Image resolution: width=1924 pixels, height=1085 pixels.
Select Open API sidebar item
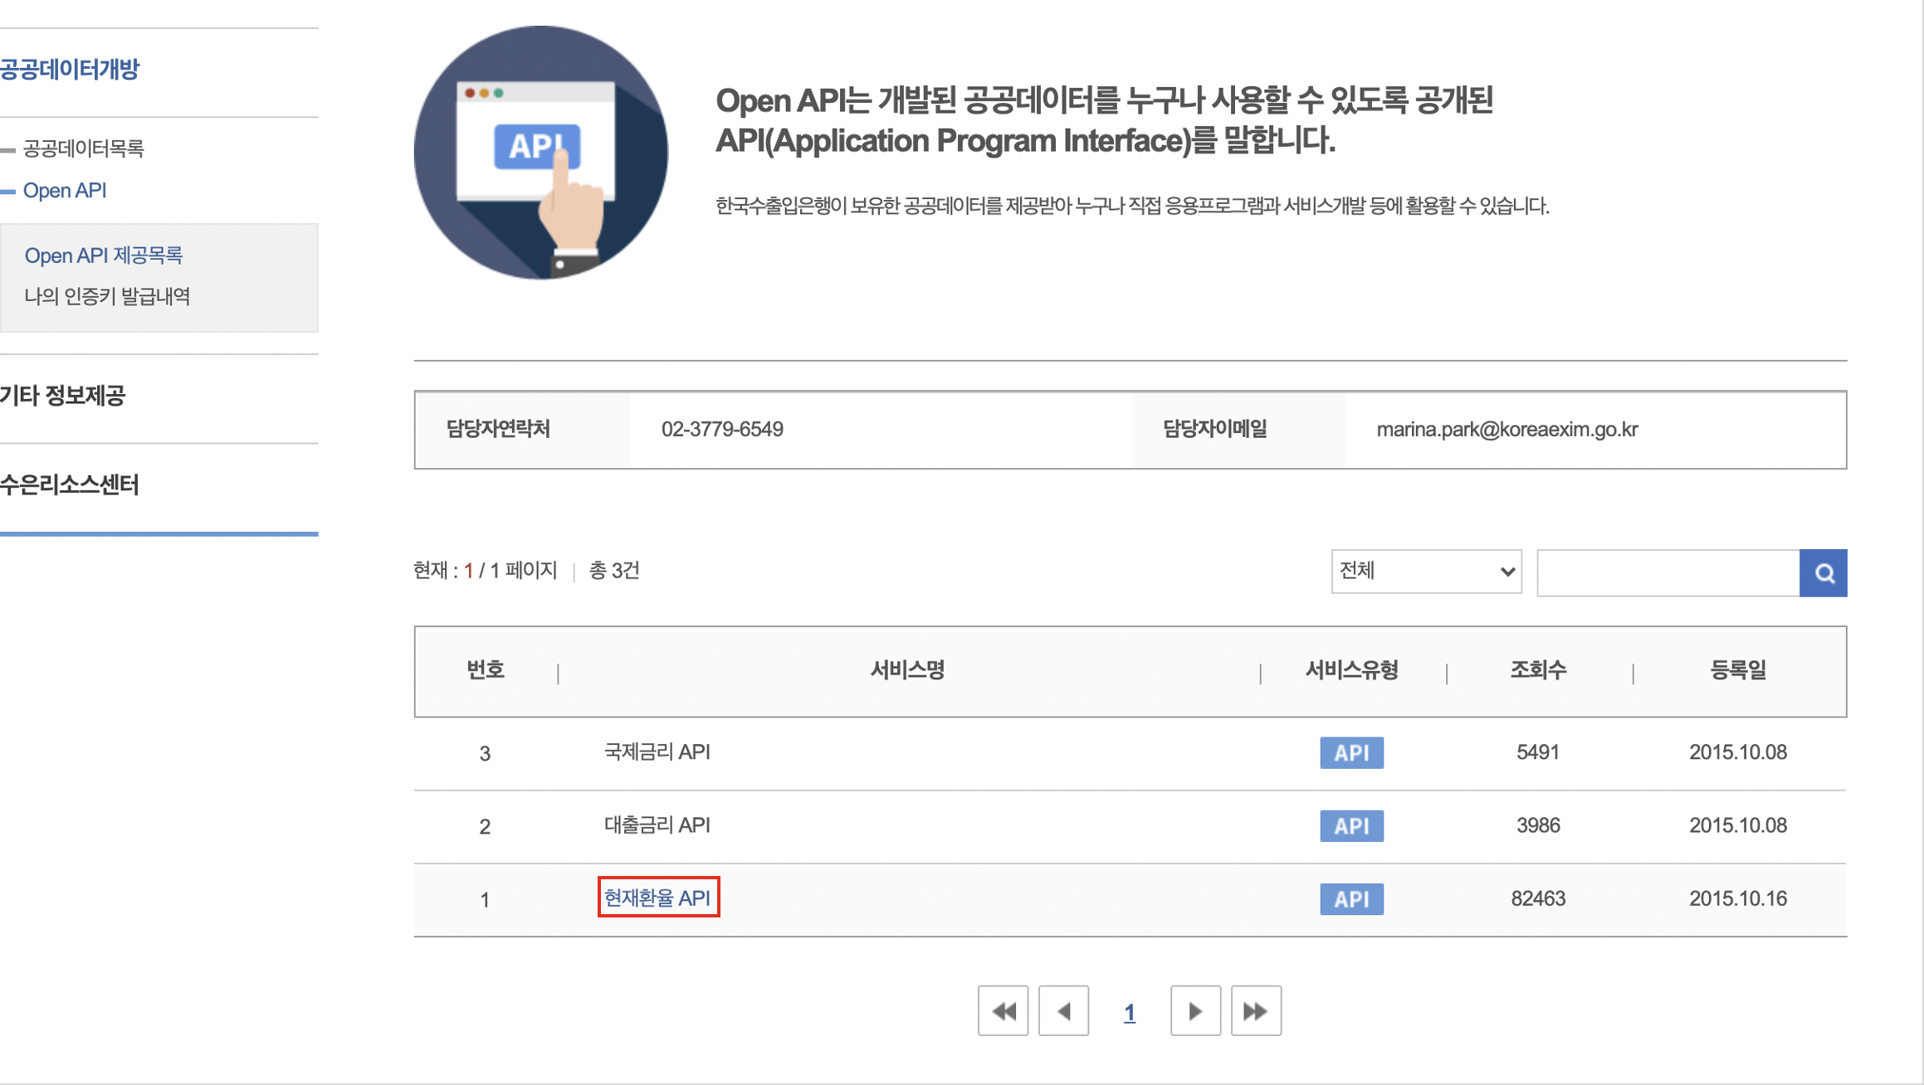click(65, 191)
